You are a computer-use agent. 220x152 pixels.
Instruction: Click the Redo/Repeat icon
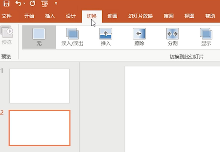click(x=32, y=3)
